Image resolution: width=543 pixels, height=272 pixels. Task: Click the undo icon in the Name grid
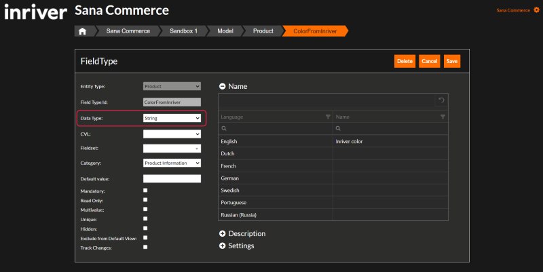click(x=442, y=100)
